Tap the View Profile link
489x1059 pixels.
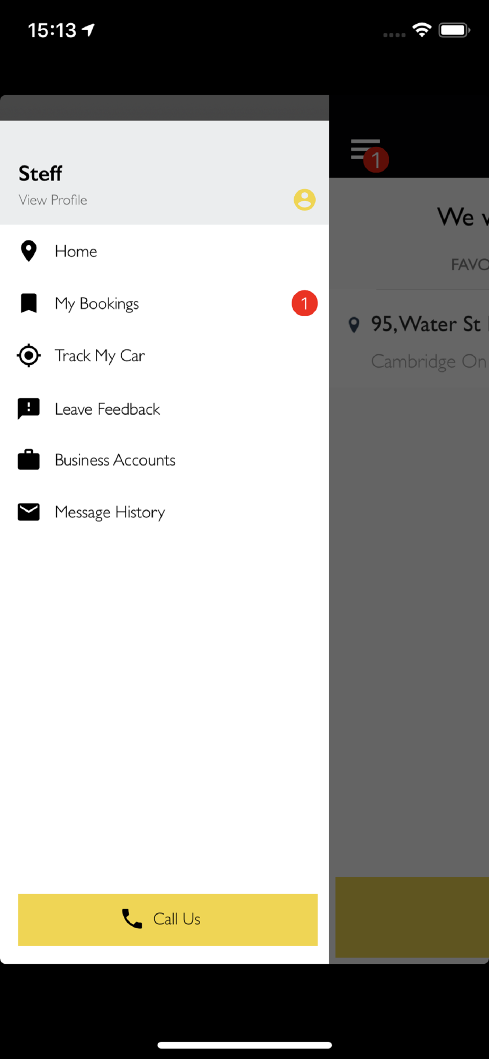tap(53, 200)
